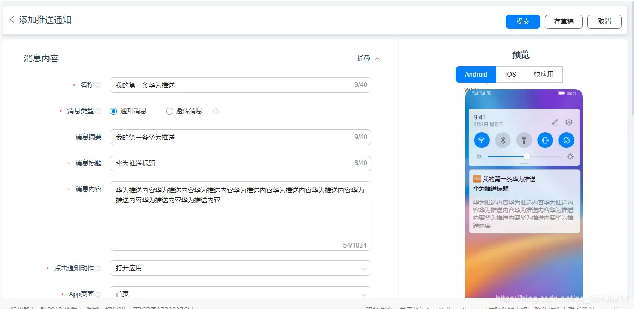Image resolution: width=634 pixels, height=309 pixels.
Task: Tap the auto-rotate quick toggle in preview
Action: click(566, 140)
